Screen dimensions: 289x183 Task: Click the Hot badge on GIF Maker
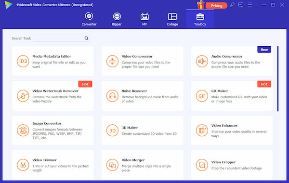tap(264, 84)
